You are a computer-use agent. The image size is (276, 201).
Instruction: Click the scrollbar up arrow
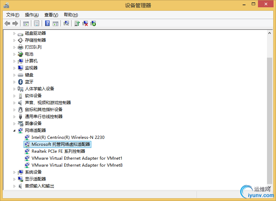pos(269,33)
